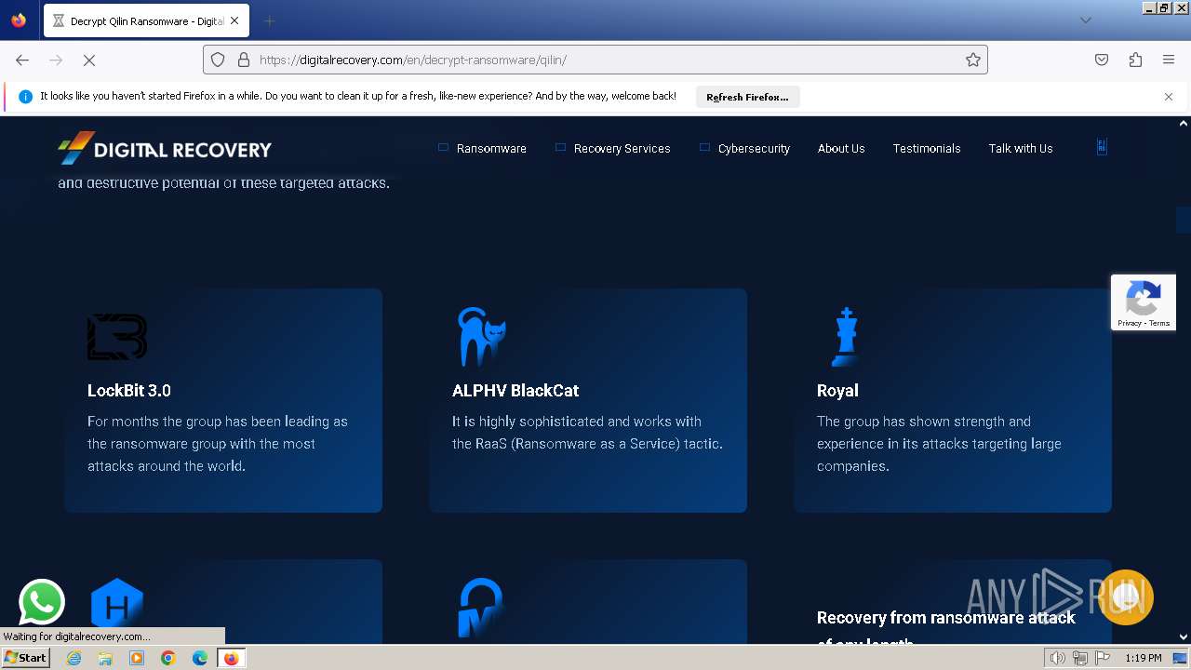Close the Decrypt Qilin Ransomware tab
The width and height of the screenshot is (1191, 670).
pyautogui.click(x=234, y=20)
